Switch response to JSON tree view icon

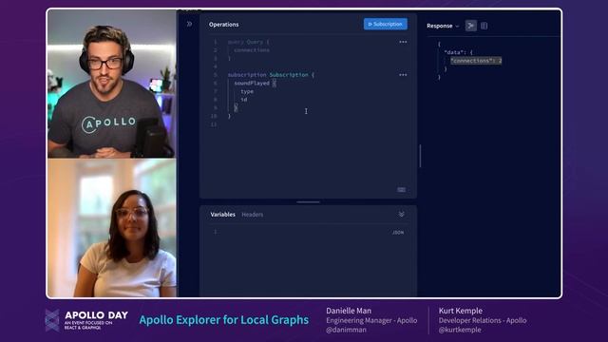(x=471, y=26)
